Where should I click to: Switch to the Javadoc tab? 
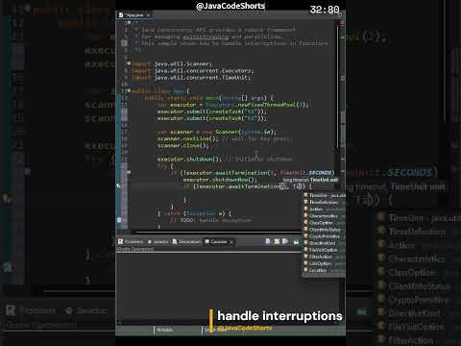(x=158, y=241)
